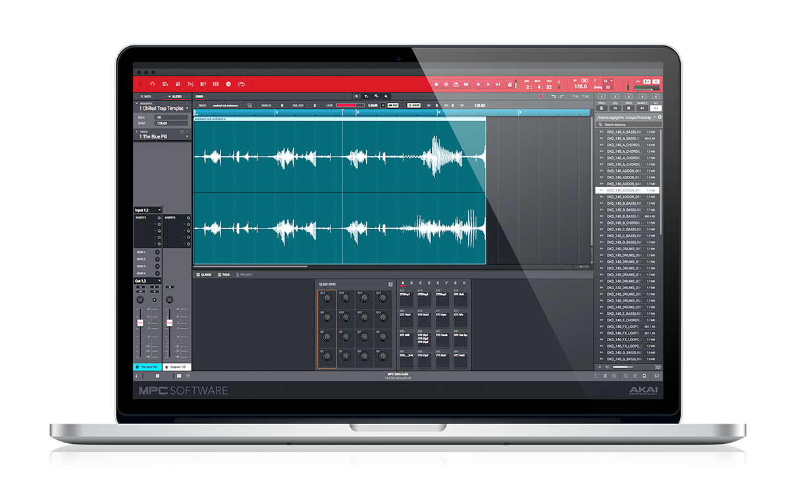Click the sequence BPM field 126.00
Image resolution: width=790 pixels, height=494 pixels.
[171, 123]
